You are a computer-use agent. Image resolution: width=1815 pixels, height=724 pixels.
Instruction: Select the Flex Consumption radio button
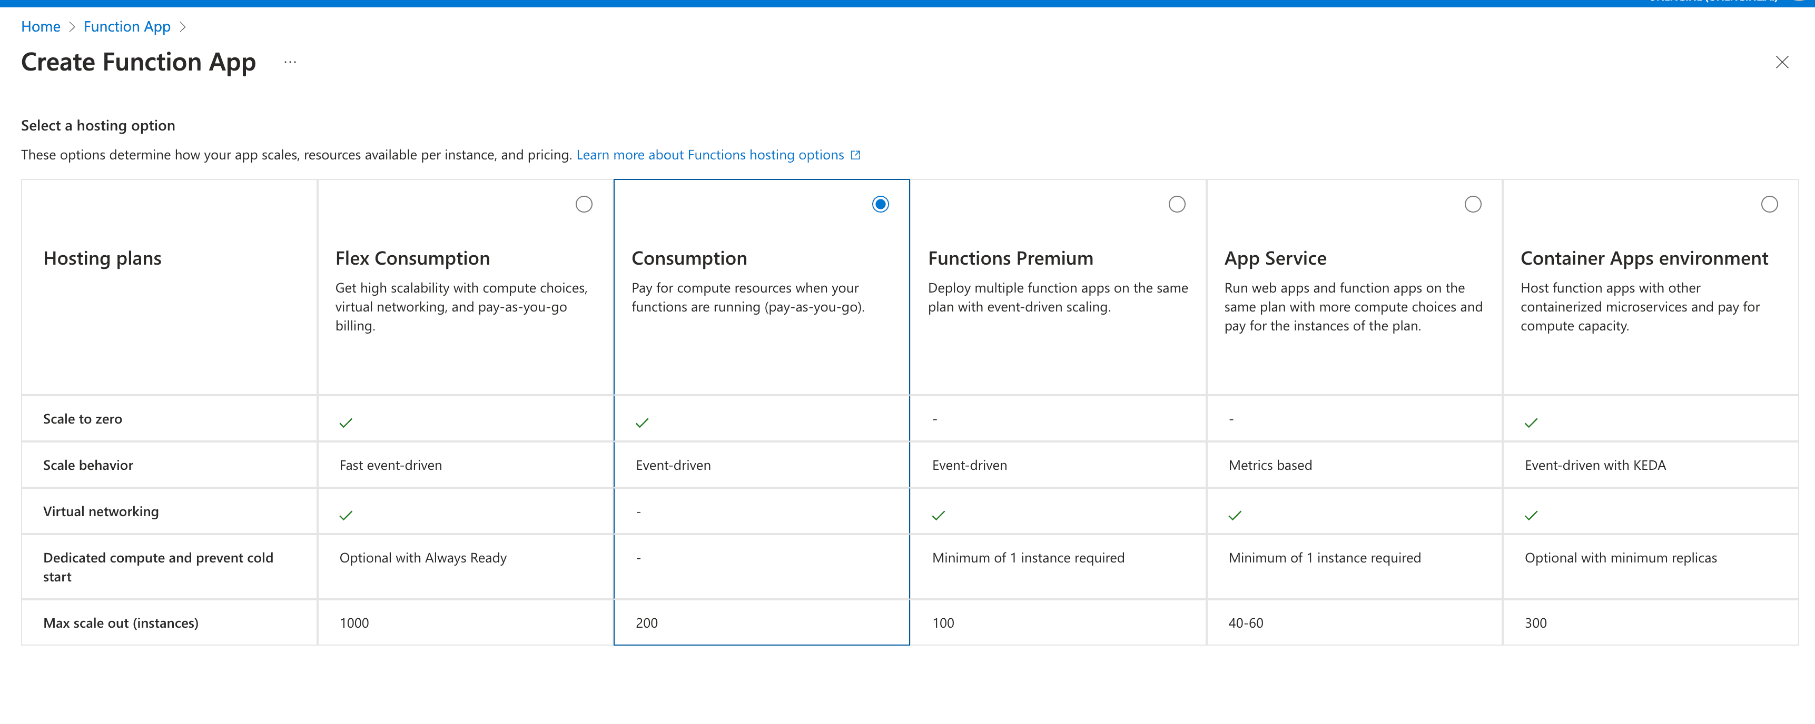(x=584, y=204)
